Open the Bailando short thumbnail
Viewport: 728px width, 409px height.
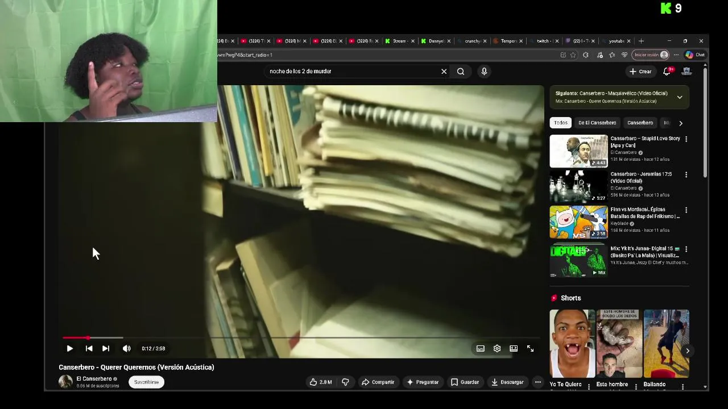(666, 344)
